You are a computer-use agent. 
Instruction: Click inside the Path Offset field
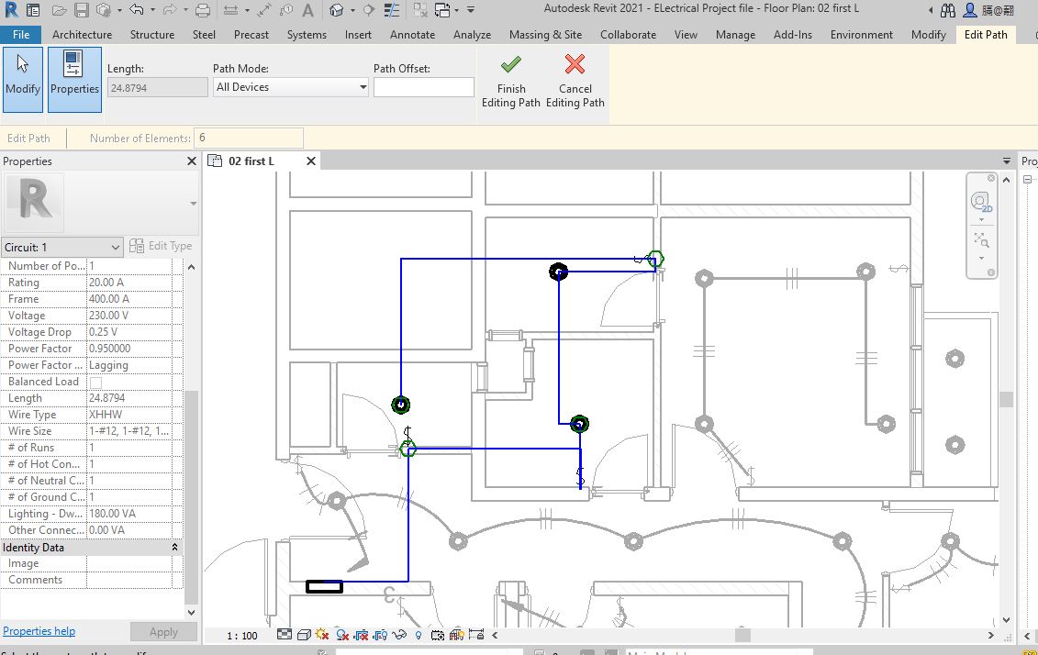(423, 85)
